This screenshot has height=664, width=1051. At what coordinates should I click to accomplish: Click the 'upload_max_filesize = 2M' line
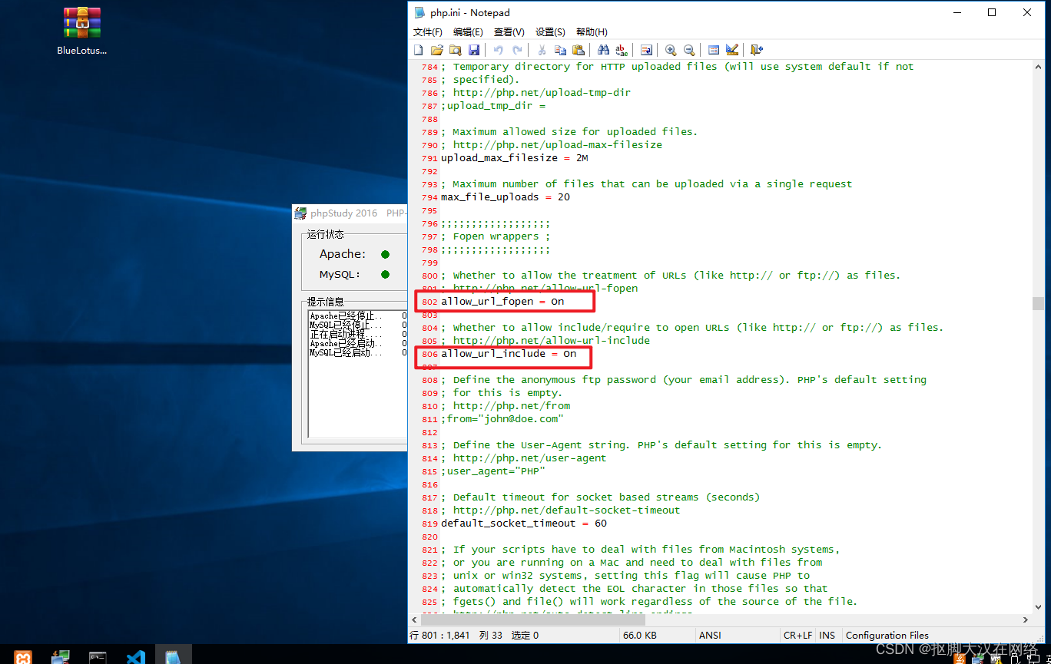tap(515, 158)
